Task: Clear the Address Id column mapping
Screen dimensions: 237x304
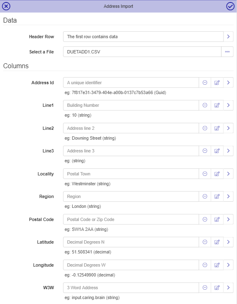Action: (205, 83)
